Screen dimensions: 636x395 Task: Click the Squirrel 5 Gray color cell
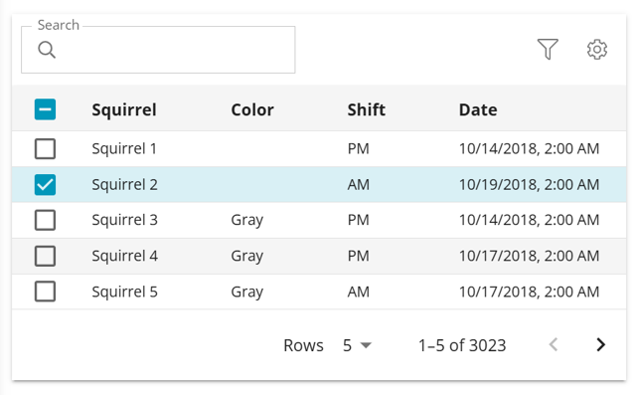pyautogui.click(x=247, y=293)
